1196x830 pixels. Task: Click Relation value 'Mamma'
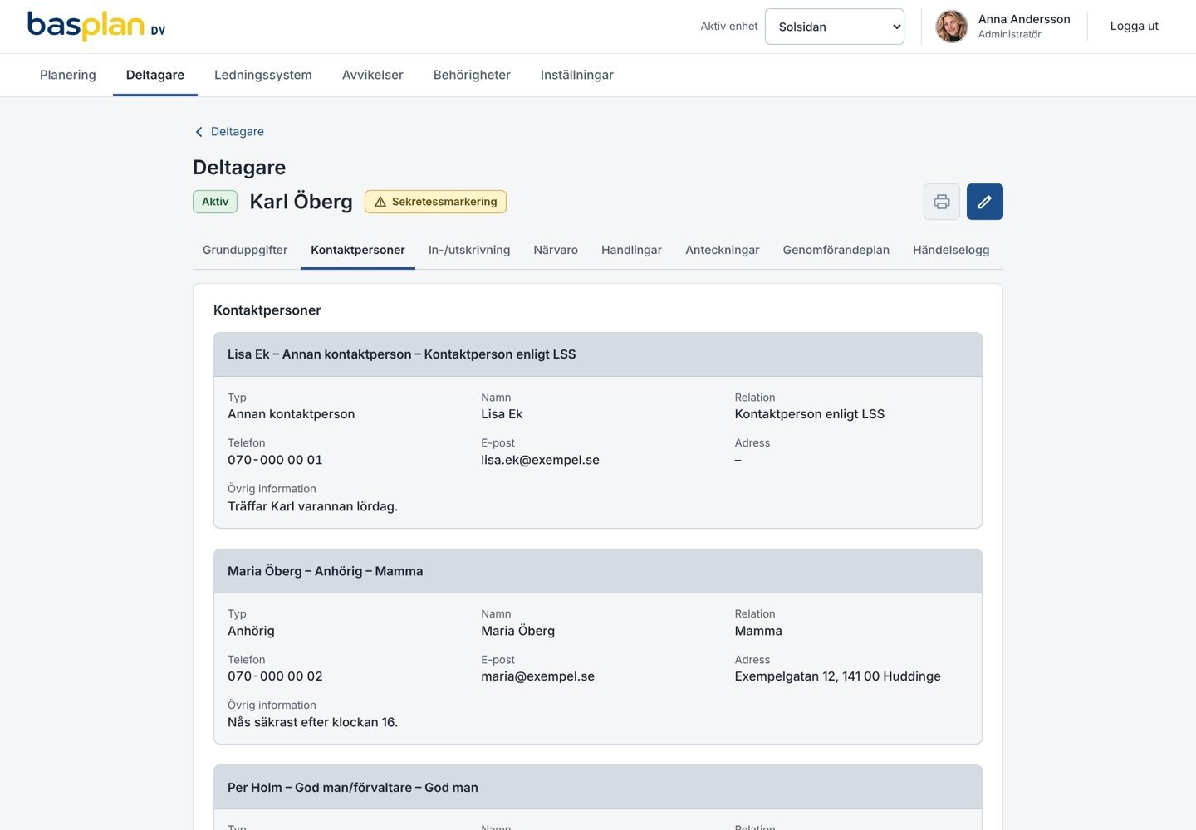(x=758, y=631)
